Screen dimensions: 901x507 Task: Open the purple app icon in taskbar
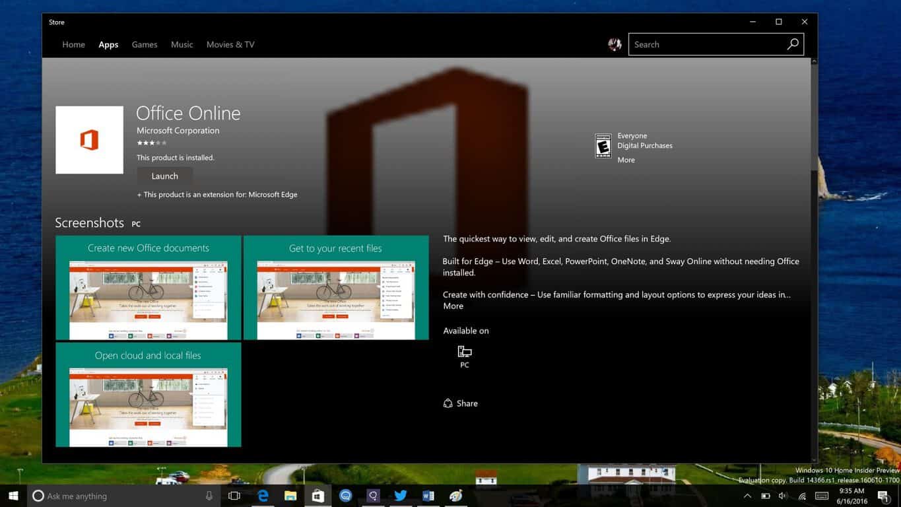[x=374, y=496]
